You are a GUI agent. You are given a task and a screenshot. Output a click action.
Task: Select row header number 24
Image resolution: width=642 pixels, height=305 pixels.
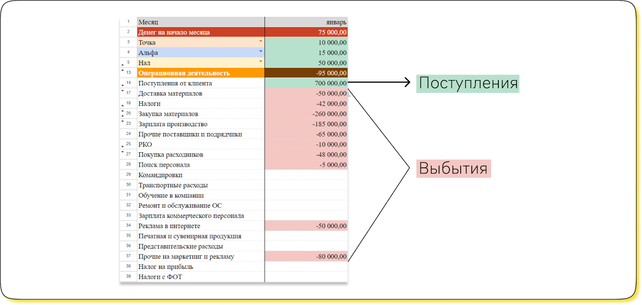click(128, 133)
